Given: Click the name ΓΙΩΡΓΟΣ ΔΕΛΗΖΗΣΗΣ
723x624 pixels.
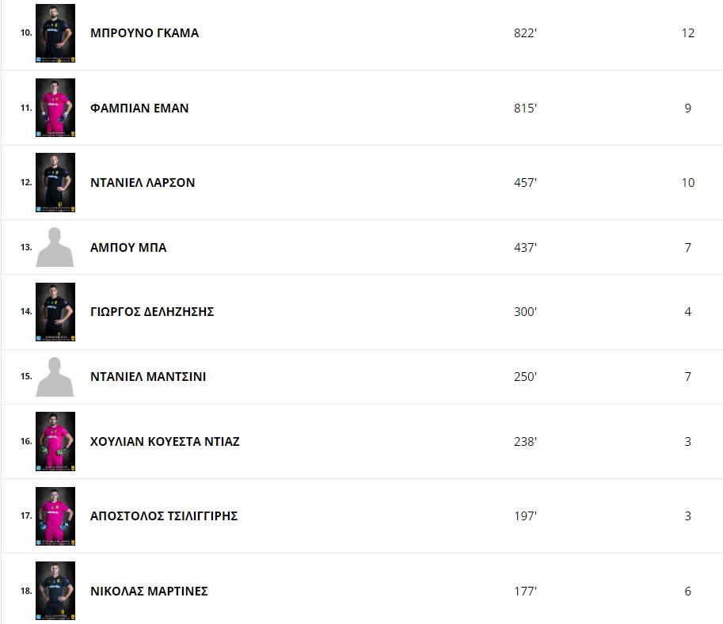Looking at the screenshot, I should point(152,312).
